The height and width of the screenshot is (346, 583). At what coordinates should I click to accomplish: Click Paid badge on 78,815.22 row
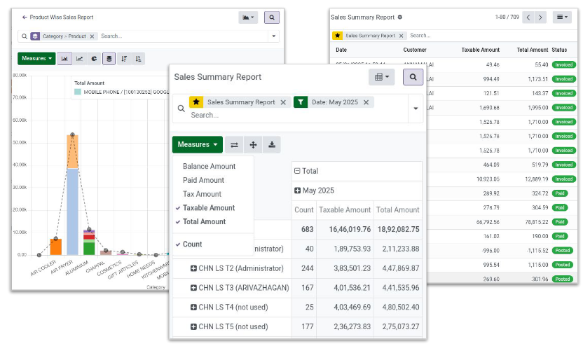[560, 222]
